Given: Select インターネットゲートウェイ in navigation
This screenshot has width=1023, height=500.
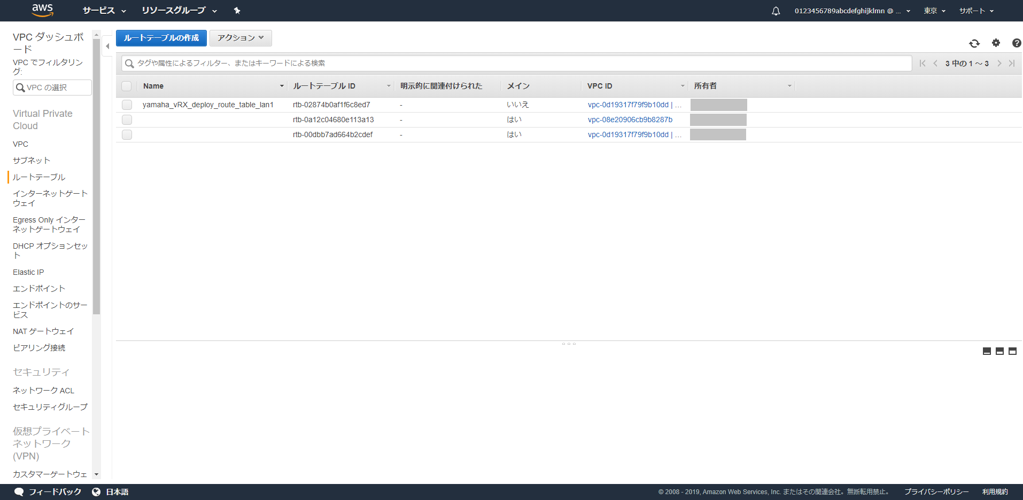Looking at the screenshot, I should (x=50, y=198).
